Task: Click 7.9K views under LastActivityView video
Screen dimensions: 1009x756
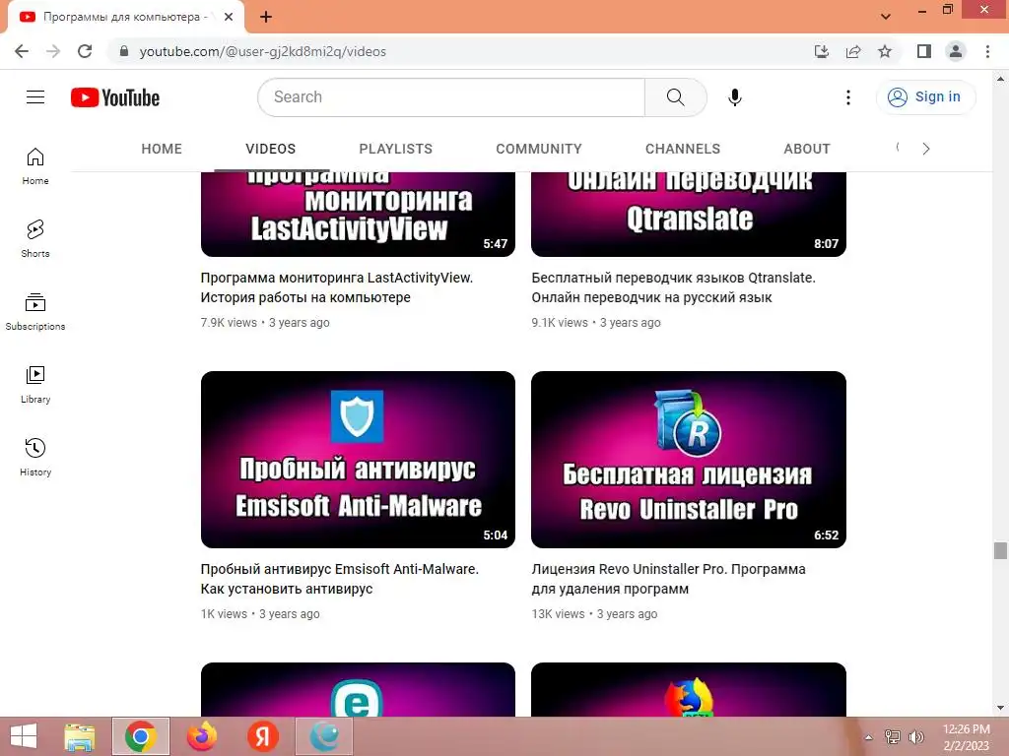Action: (229, 323)
